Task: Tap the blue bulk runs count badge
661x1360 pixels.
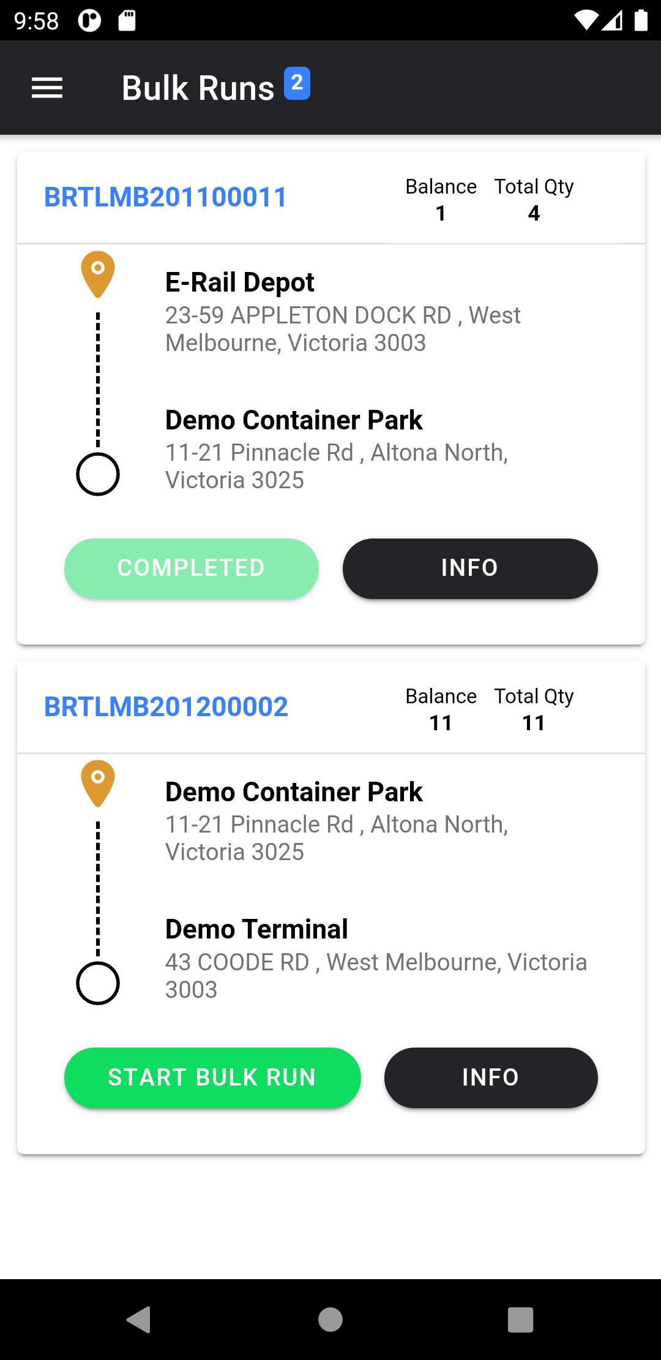Action: (x=297, y=83)
